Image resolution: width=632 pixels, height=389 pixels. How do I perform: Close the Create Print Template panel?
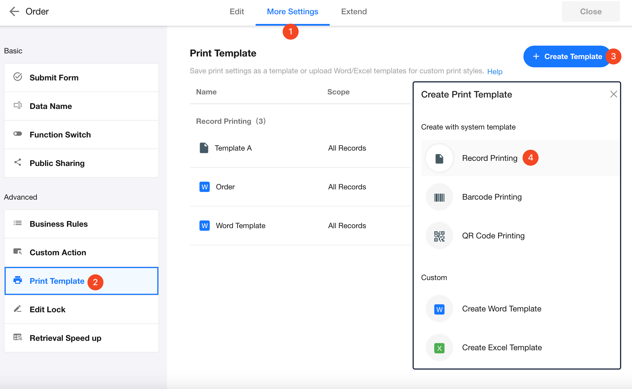(613, 94)
